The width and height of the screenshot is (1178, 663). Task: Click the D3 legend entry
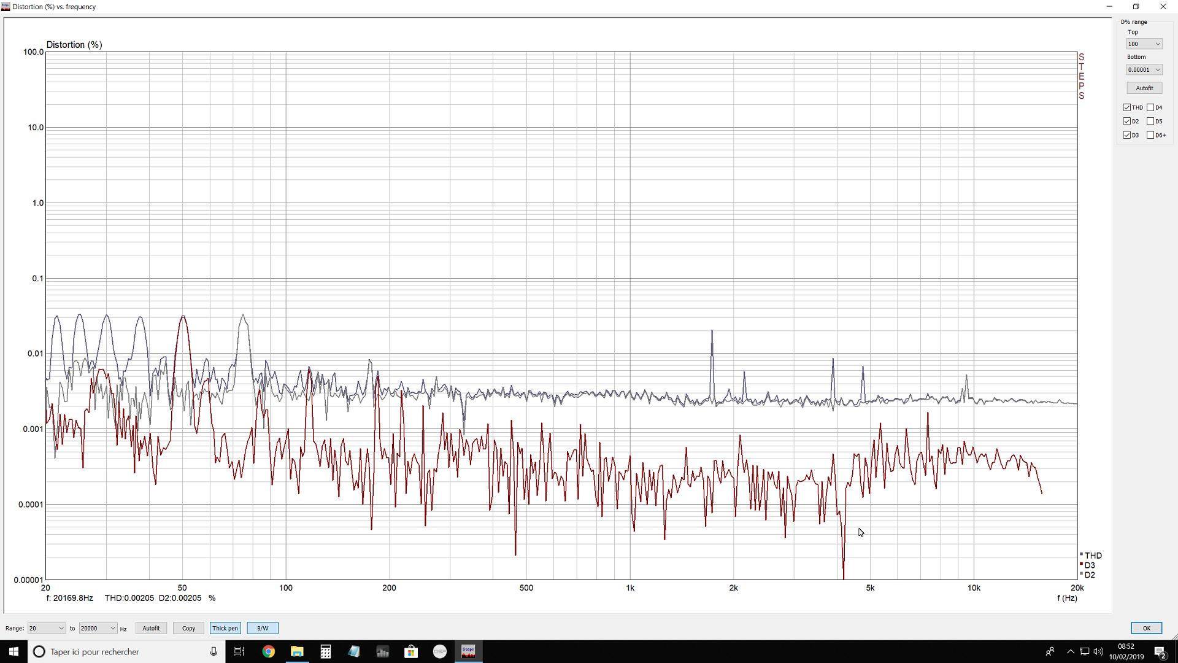(1088, 565)
